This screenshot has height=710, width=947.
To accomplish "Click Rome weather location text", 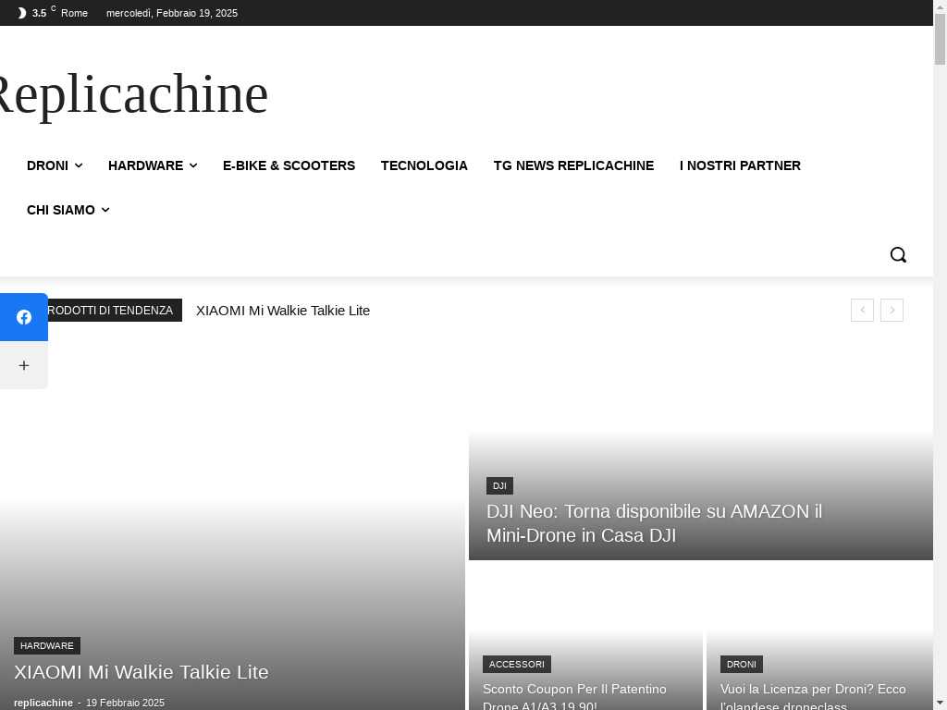I will coord(74,13).
